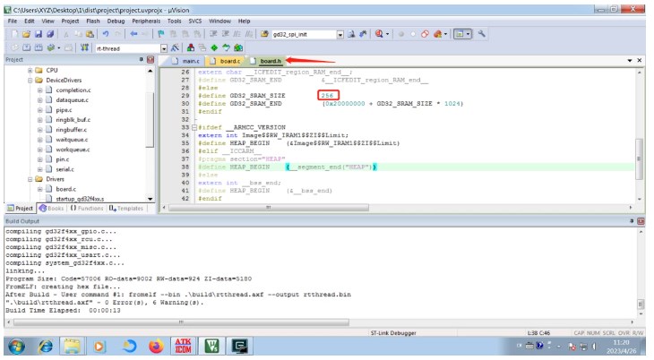Switch to the Functions panel tab
The width and height of the screenshot is (654, 360).
86,208
